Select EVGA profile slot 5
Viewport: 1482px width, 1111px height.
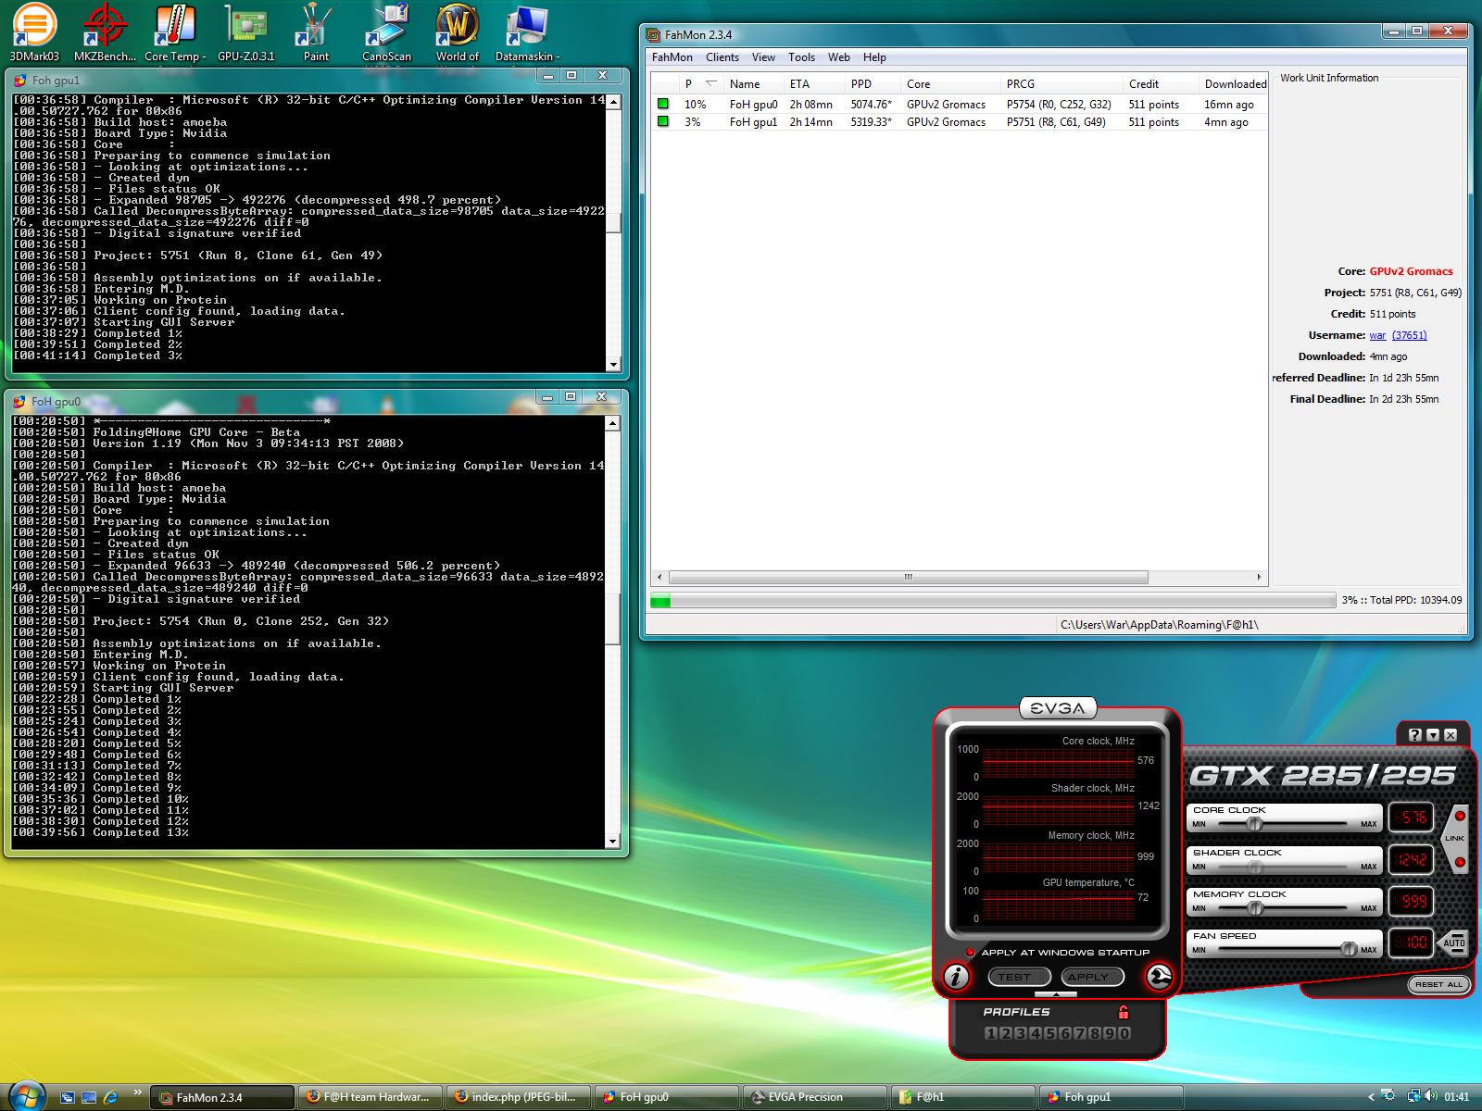click(1050, 1033)
